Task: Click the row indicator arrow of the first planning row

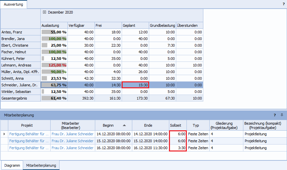Action: tap(4, 134)
